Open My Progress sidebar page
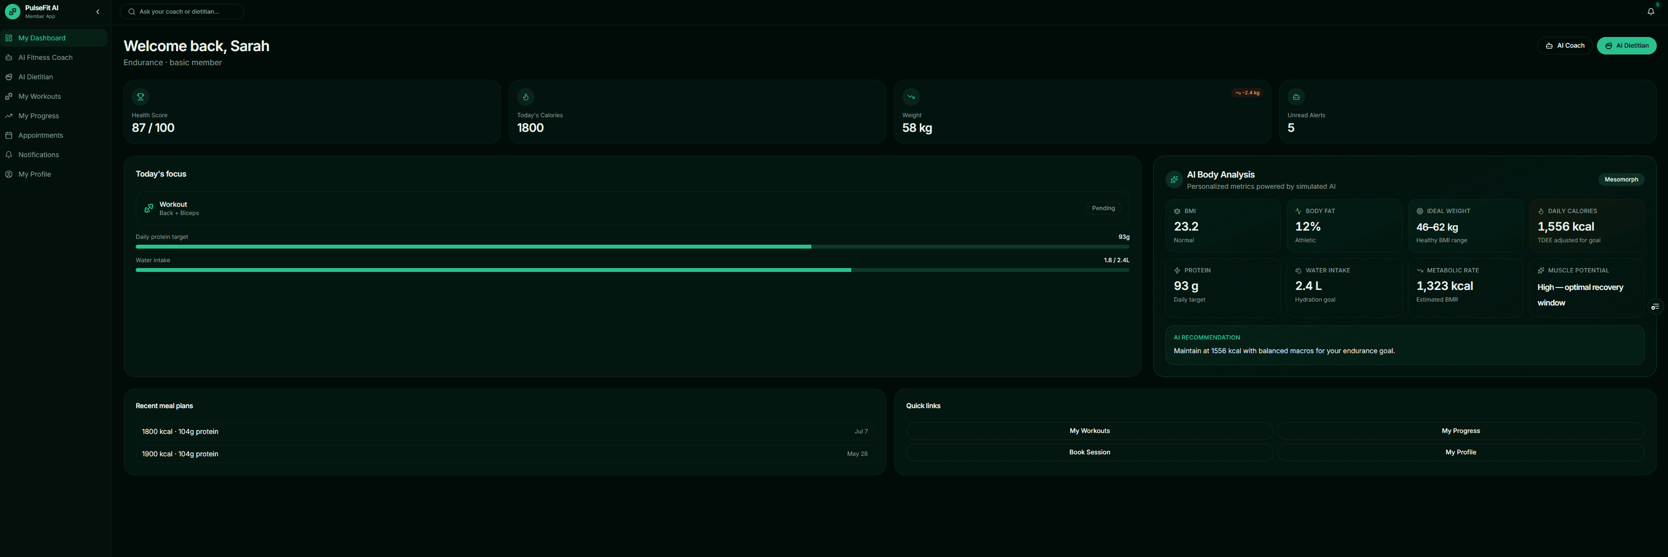This screenshot has height=557, width=1668. pos(54,116)
